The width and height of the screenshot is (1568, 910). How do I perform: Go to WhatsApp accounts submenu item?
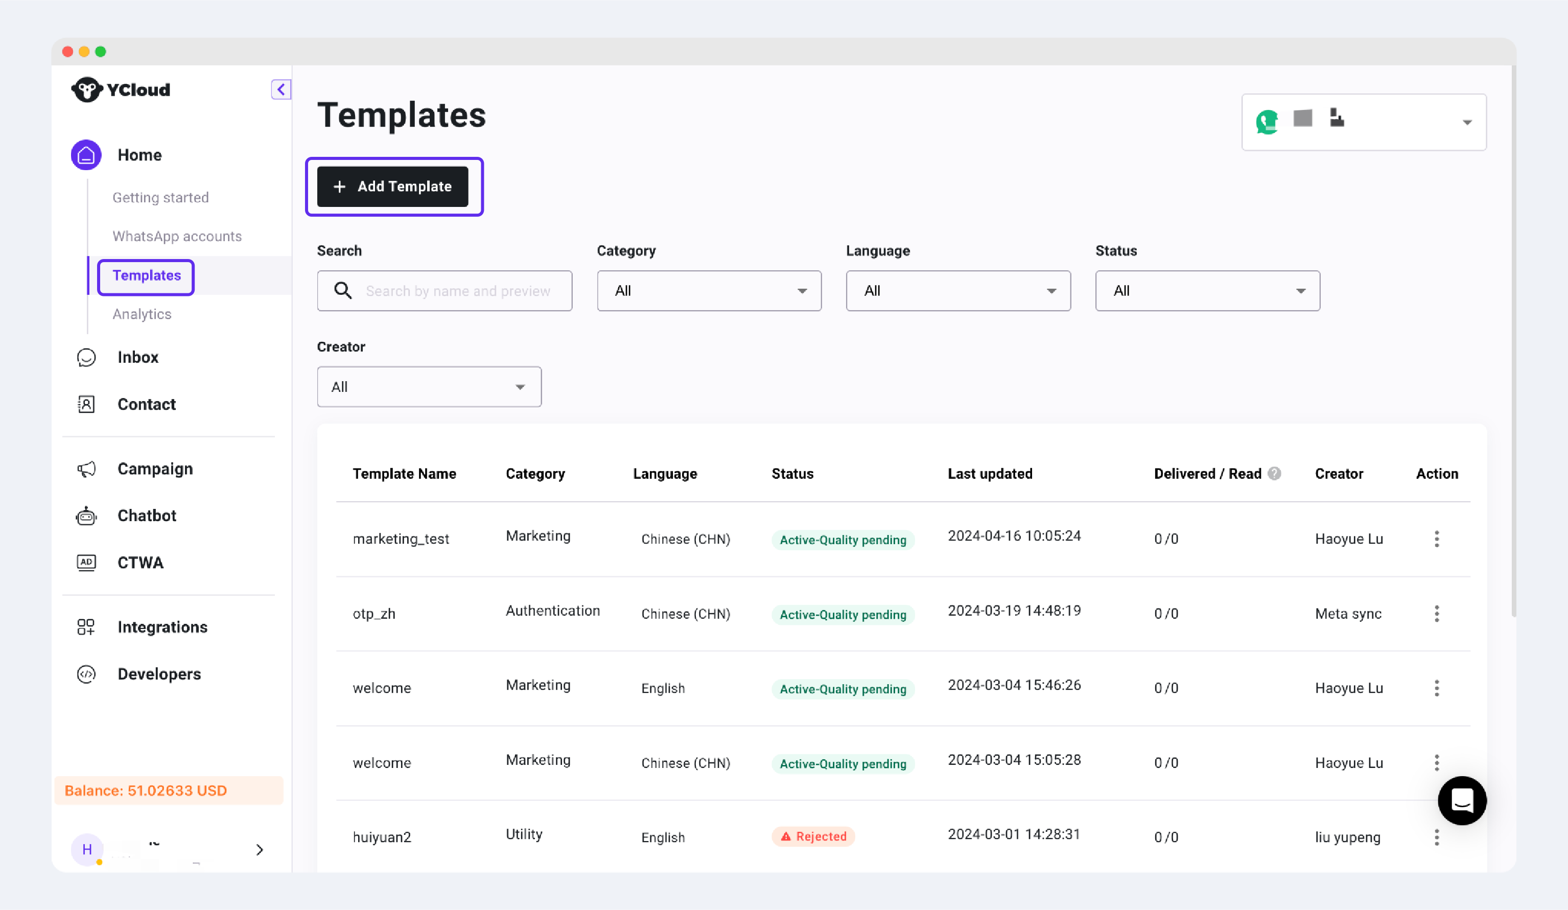tap(177, 237)
